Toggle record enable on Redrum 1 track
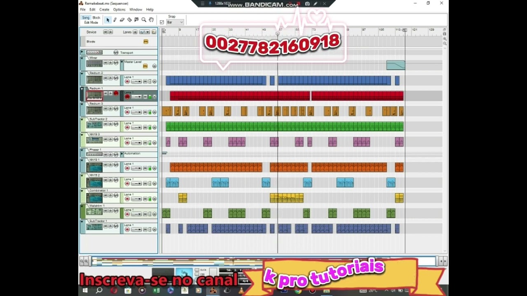 pos(116,93)
